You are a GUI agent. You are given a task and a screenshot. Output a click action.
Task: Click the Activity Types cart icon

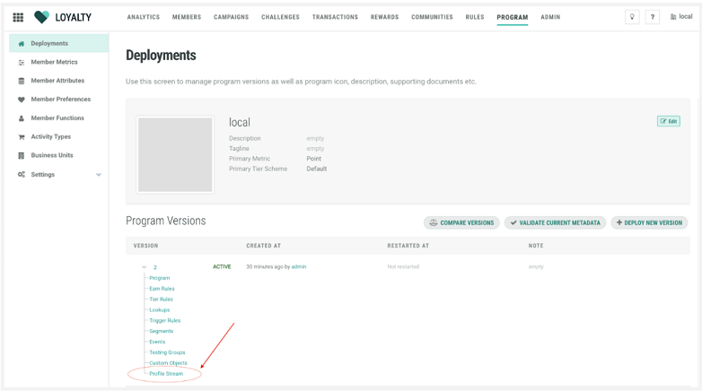22,137
